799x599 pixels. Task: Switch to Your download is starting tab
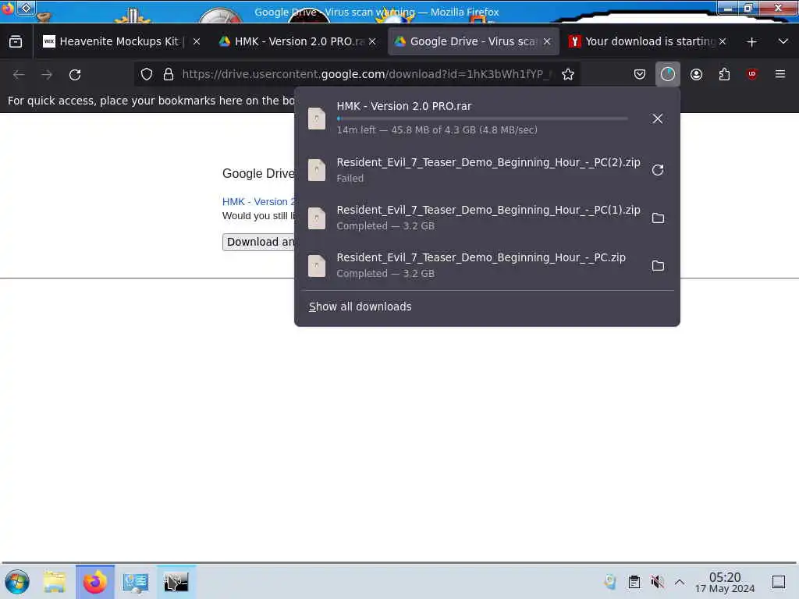click(648, 42)
